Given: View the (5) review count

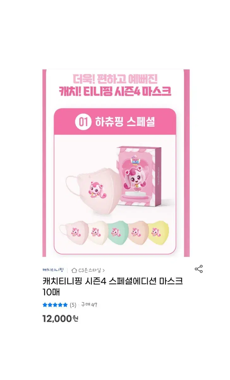Looking at the screenshot, I should (73, 305).
